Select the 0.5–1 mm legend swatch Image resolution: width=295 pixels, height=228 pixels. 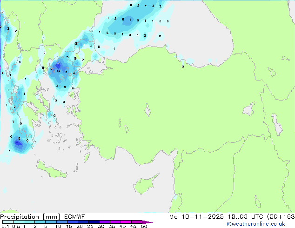tap(19, 222)
